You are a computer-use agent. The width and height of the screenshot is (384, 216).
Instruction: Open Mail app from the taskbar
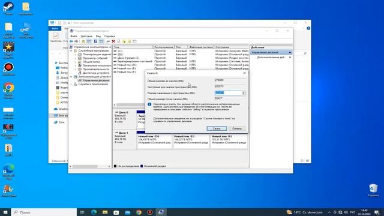tap(128, 212)
